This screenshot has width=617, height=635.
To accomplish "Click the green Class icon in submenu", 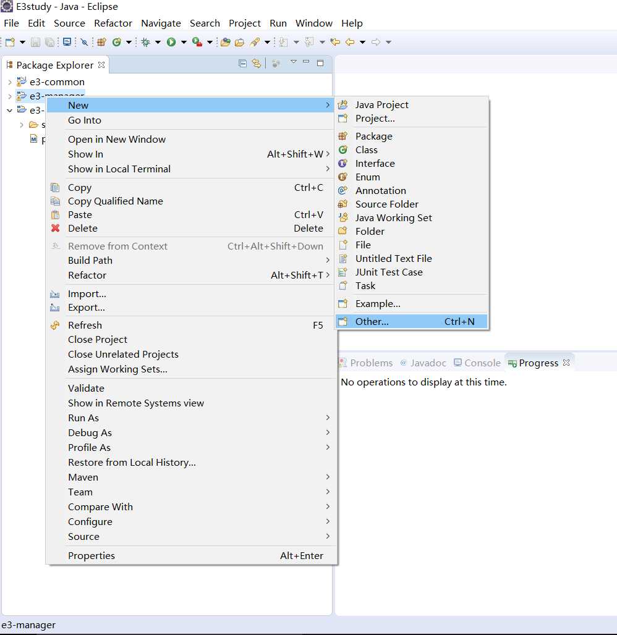I will (343, 150).
